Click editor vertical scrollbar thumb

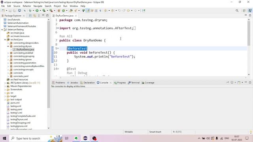[x=249, y=33]
